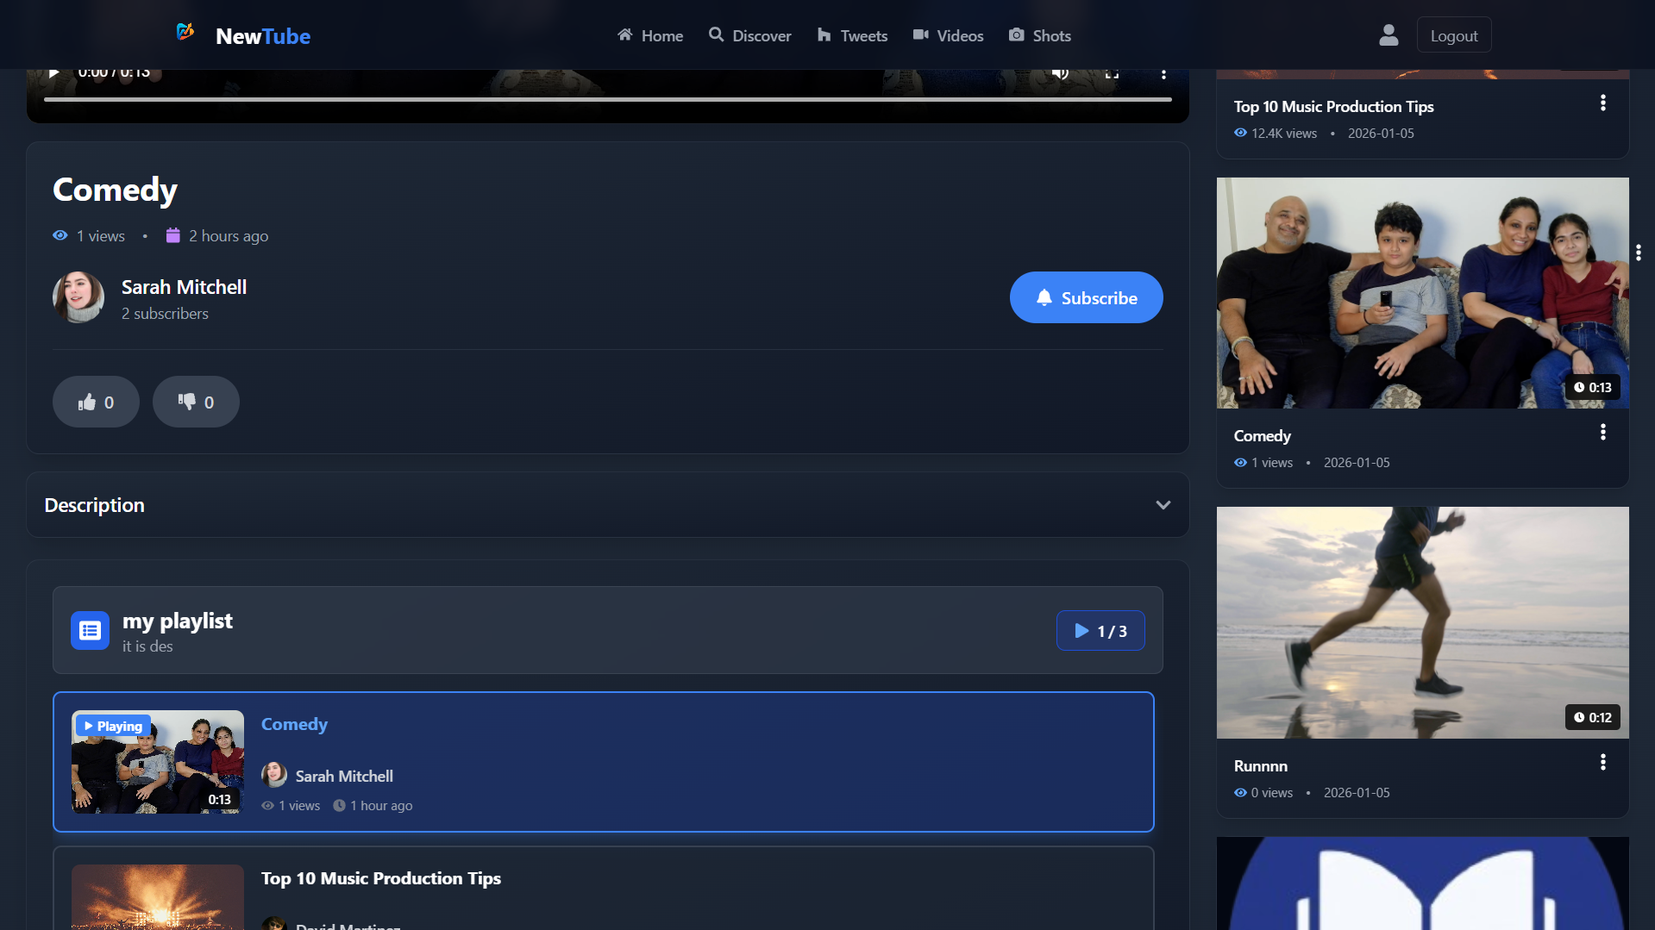
Task: Open the Runnnn video thumbnail
Action: pos(1422,622)
